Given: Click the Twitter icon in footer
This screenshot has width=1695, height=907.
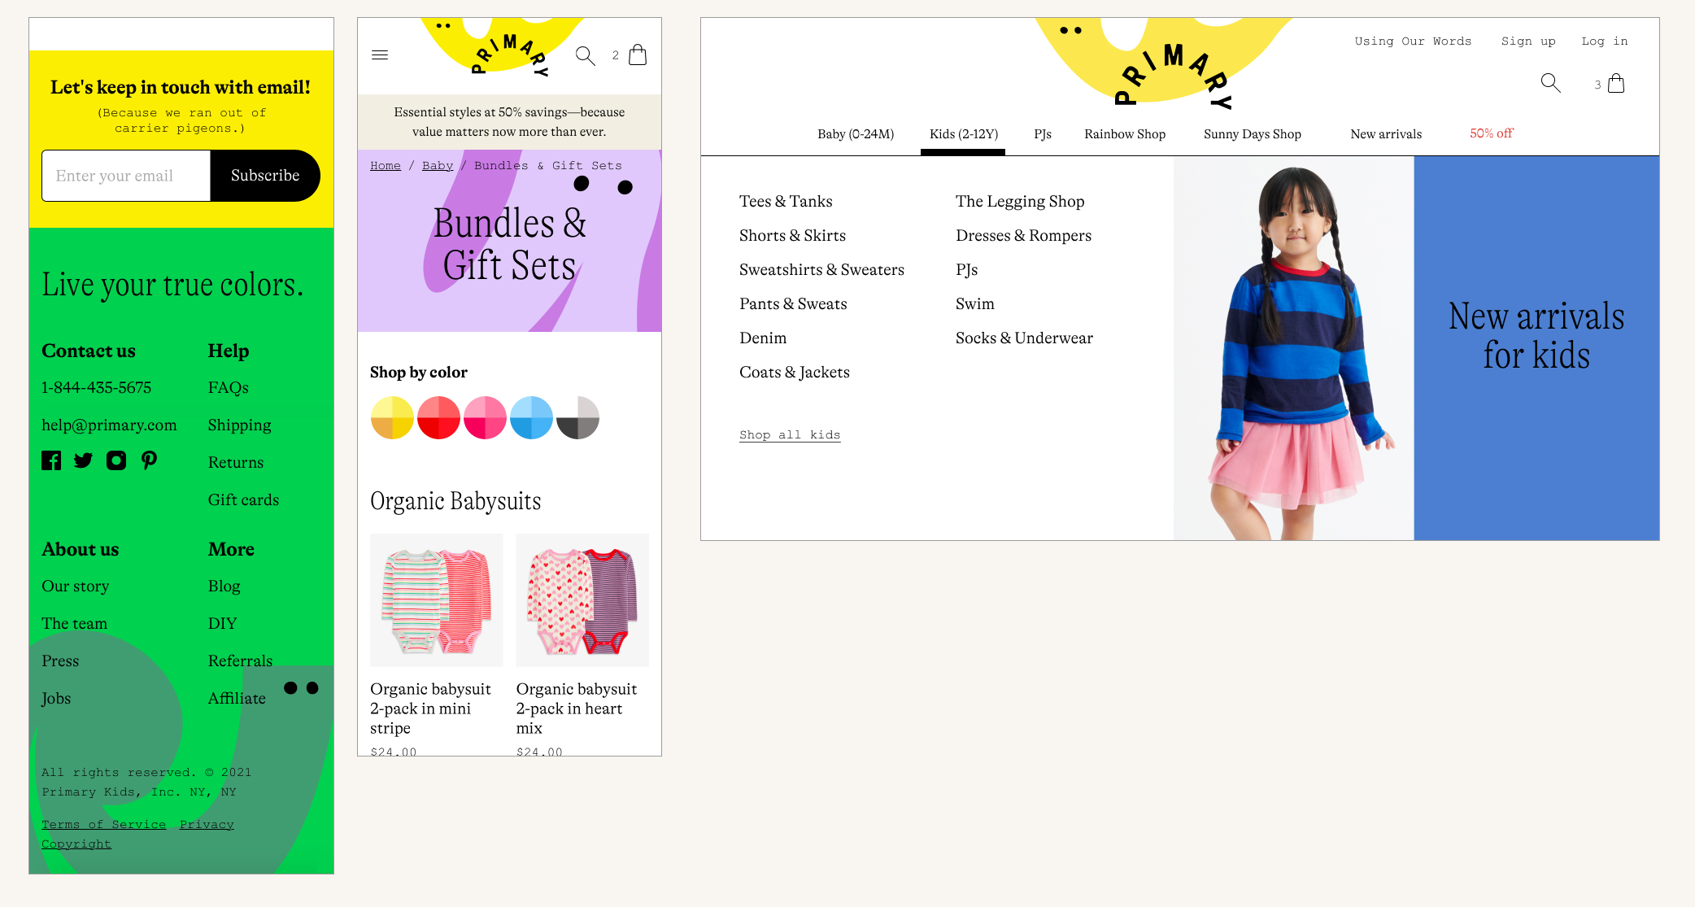Looking at the screenshot, I should [84, 460].
